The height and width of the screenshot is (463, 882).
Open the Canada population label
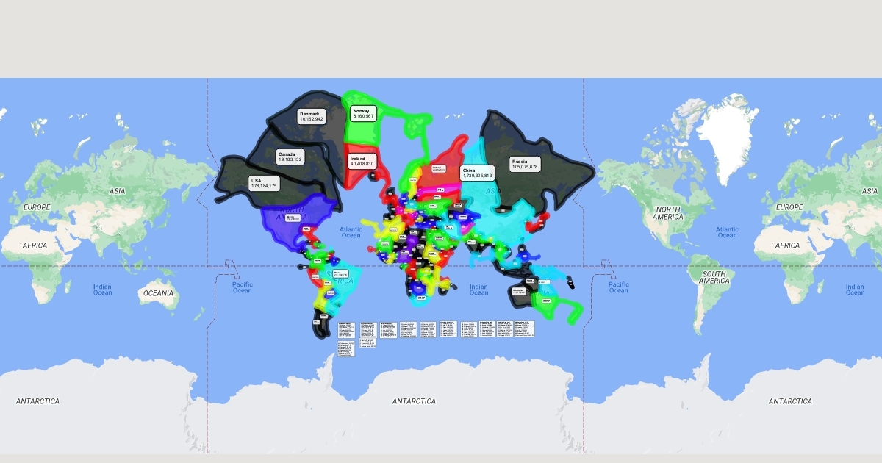290,157
